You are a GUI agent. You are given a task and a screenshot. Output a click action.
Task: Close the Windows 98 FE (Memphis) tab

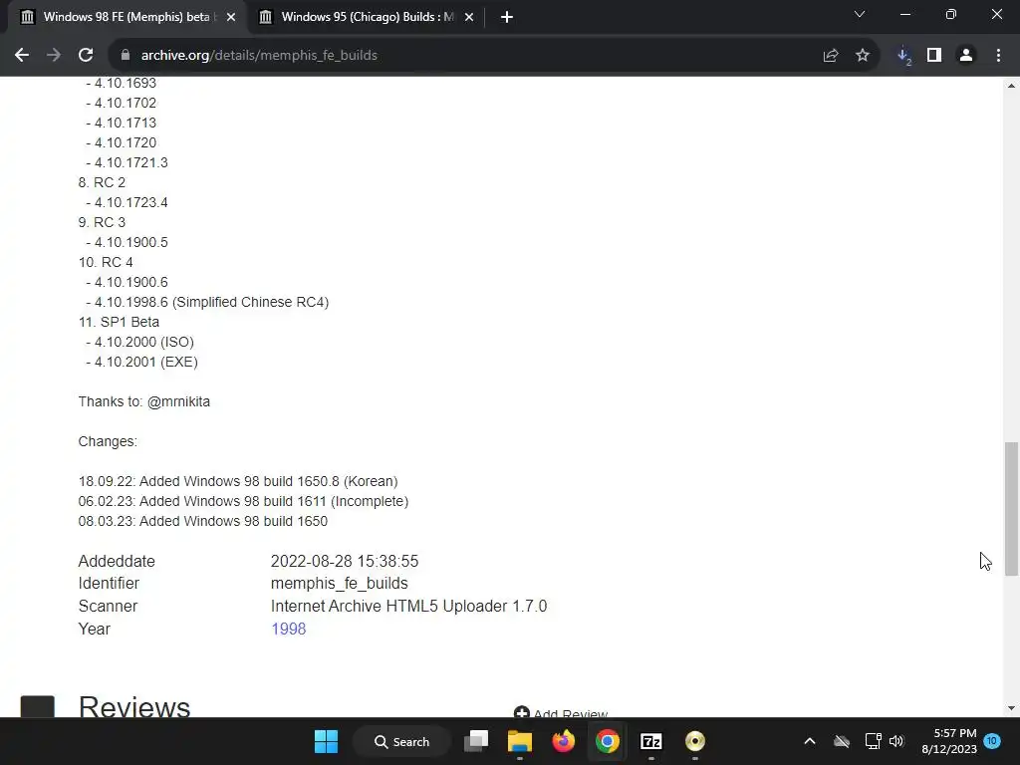[231, 17]
